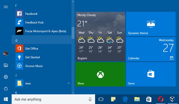Click the scroll up arrow of app list
This screenshot has height=104, width=179.
(73, 2)
